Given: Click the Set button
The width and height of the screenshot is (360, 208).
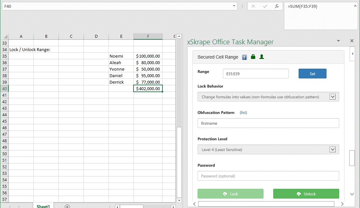Looking at the screenshot, I should pos(312,74).
